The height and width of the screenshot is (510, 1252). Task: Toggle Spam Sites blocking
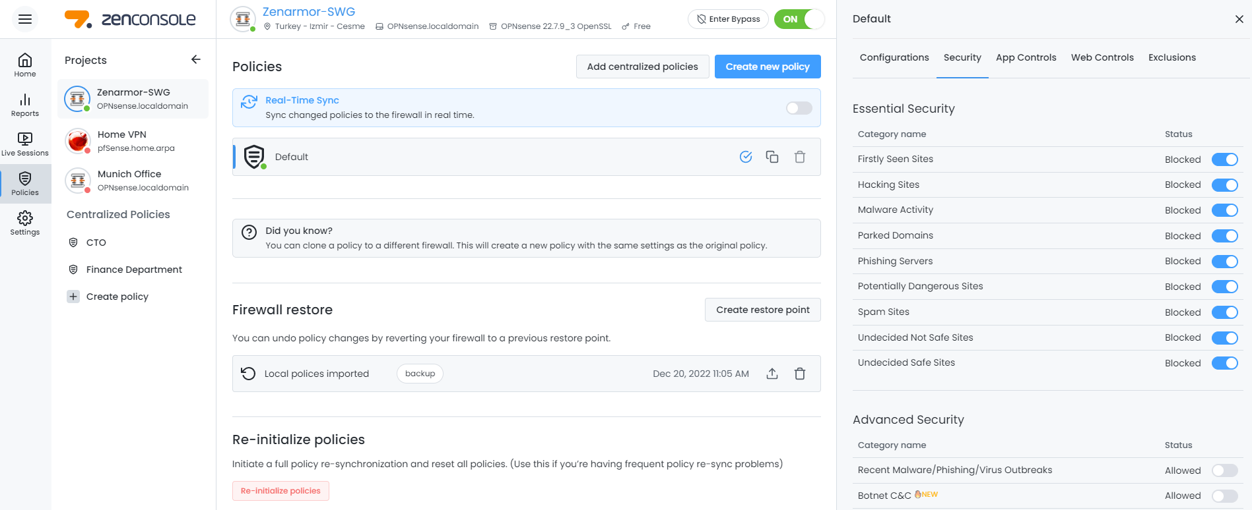(x=1224, y=312)
